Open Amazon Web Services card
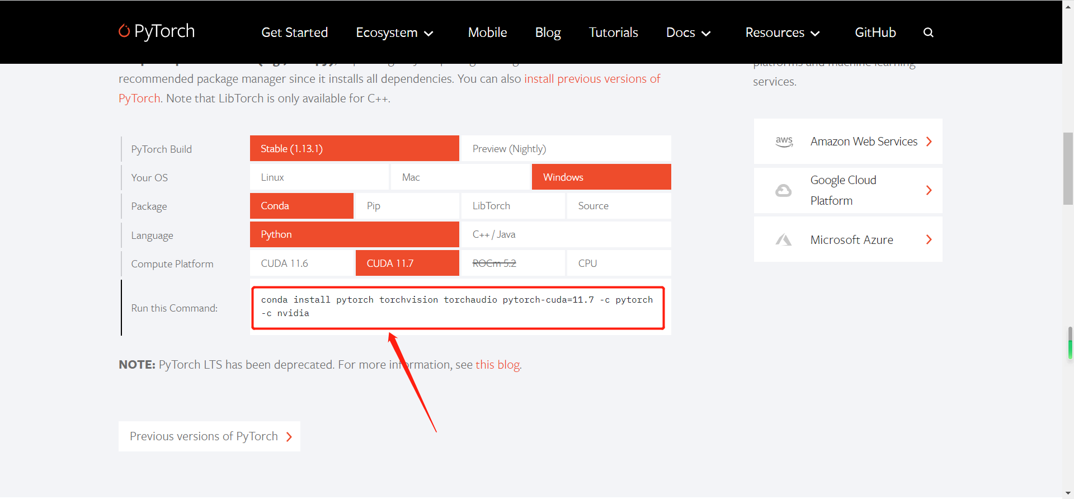The image size is (1074, 499). 848,142
